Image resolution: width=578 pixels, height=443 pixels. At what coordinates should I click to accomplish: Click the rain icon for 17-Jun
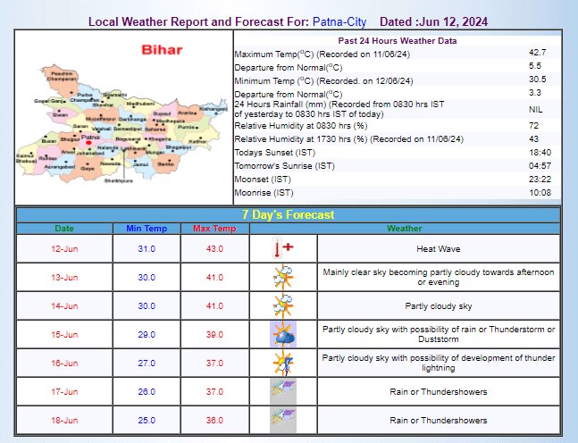[282, 391]
